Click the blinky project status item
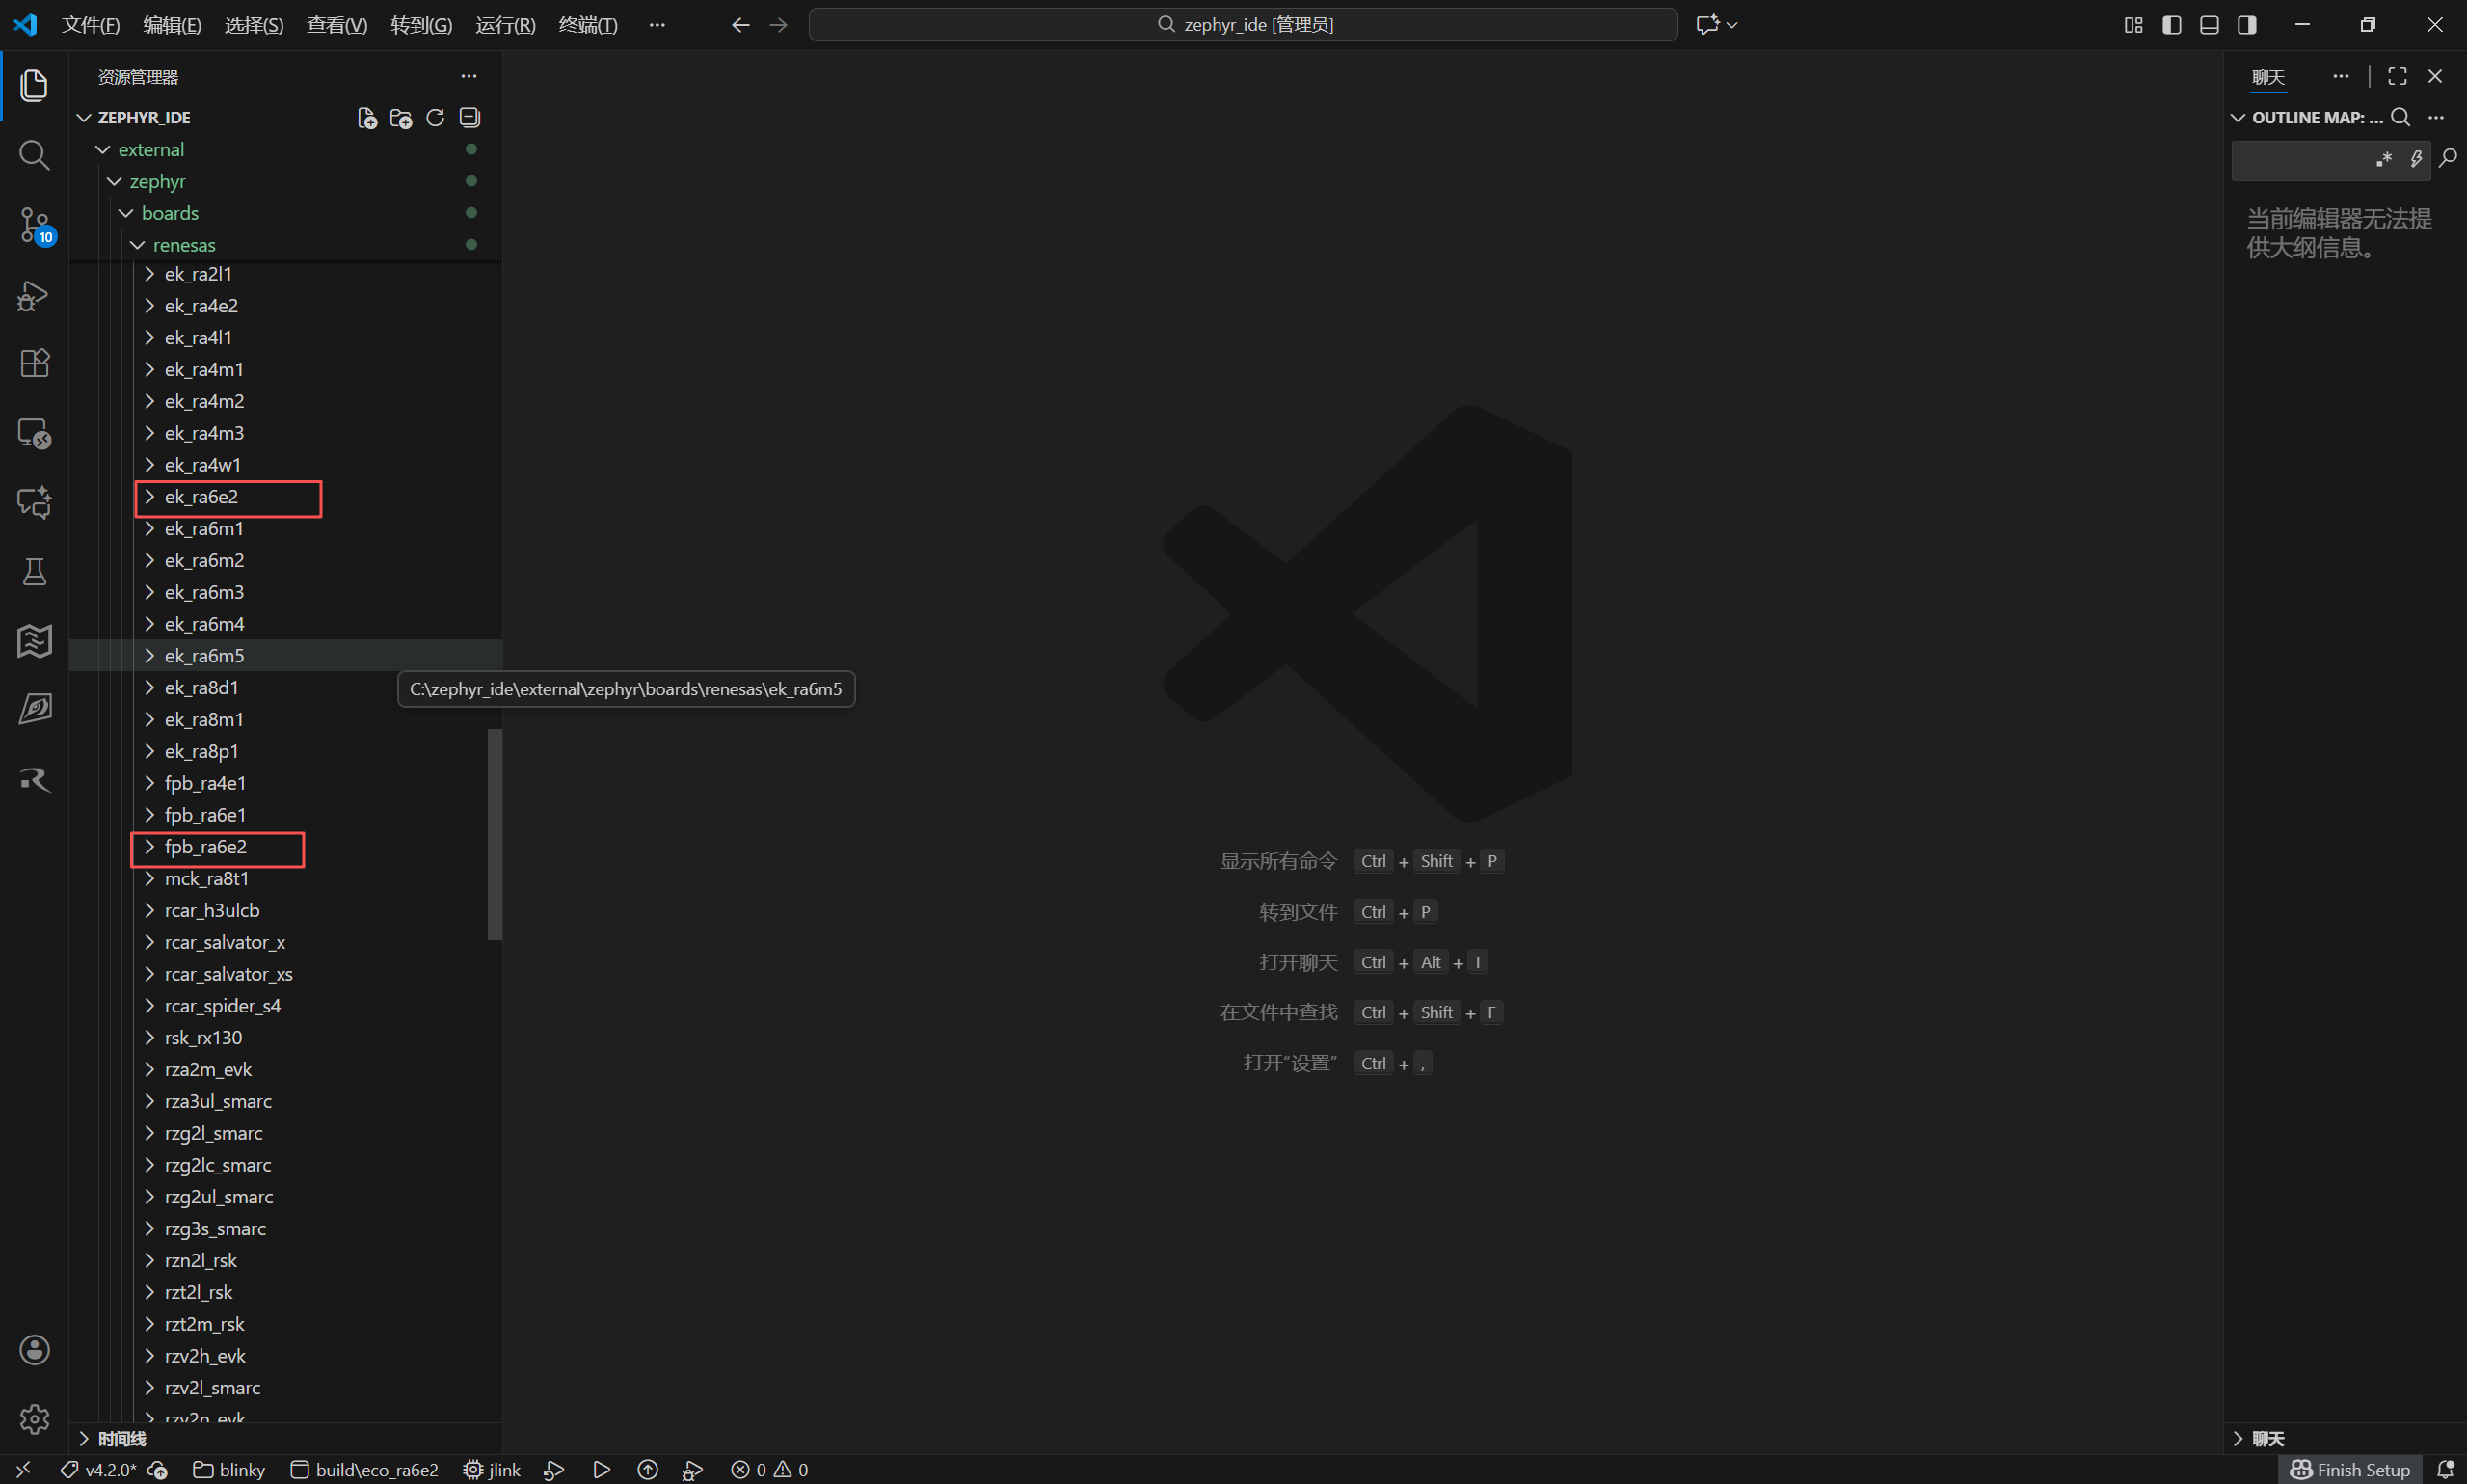The width and height of the screenshot is (2467, 1484). pyautogui.click(x=228, y=1469)
